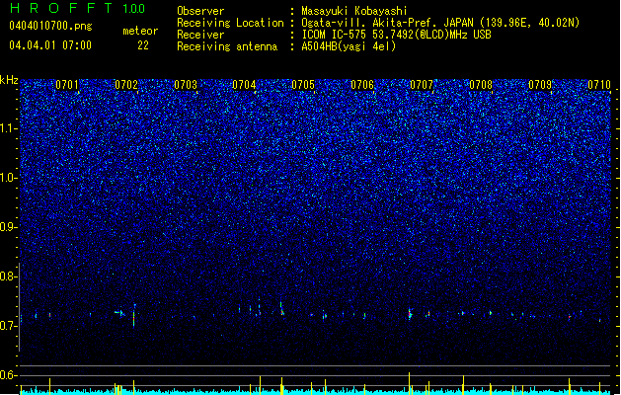This screenshot has height=395, width=621.
Task: Click observer name Masayuki Kobayashi
Action: 354,11
